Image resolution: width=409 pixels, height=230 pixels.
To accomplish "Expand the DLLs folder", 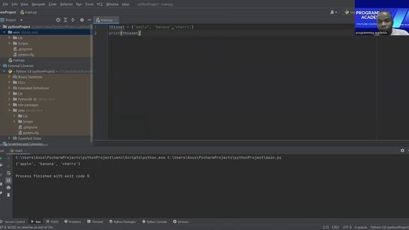I will click(x=10, y=82).
